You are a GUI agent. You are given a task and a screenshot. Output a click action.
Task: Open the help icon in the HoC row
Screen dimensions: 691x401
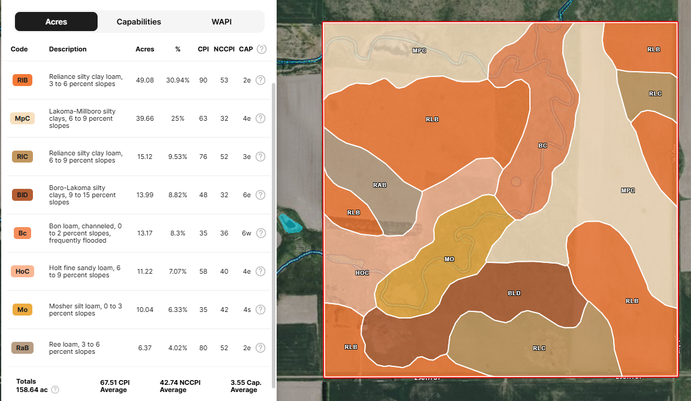coord(260,271)
